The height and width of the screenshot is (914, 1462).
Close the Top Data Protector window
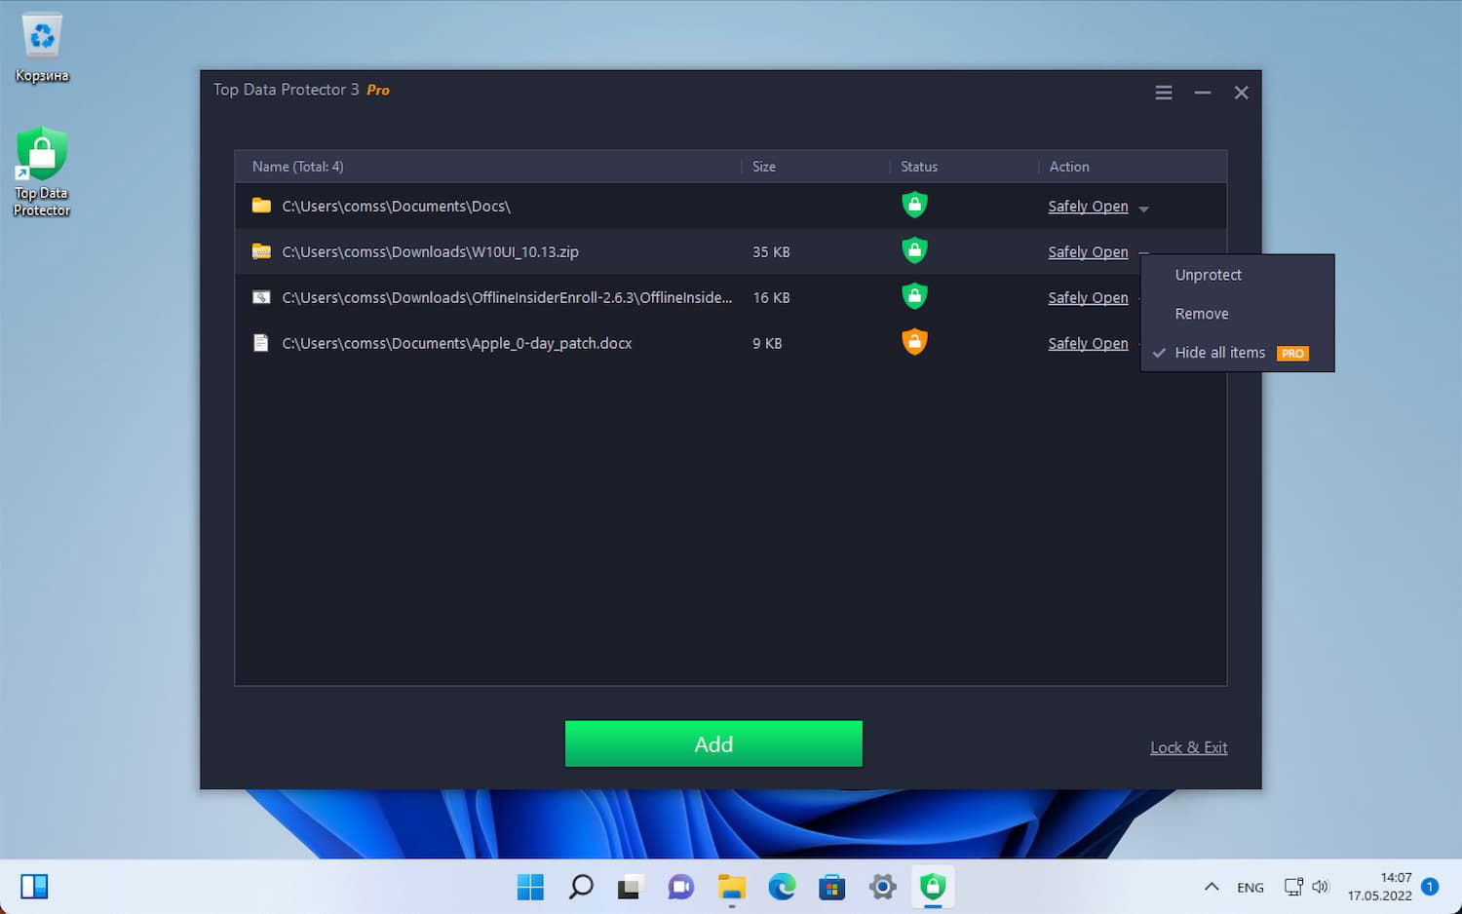1241,93
